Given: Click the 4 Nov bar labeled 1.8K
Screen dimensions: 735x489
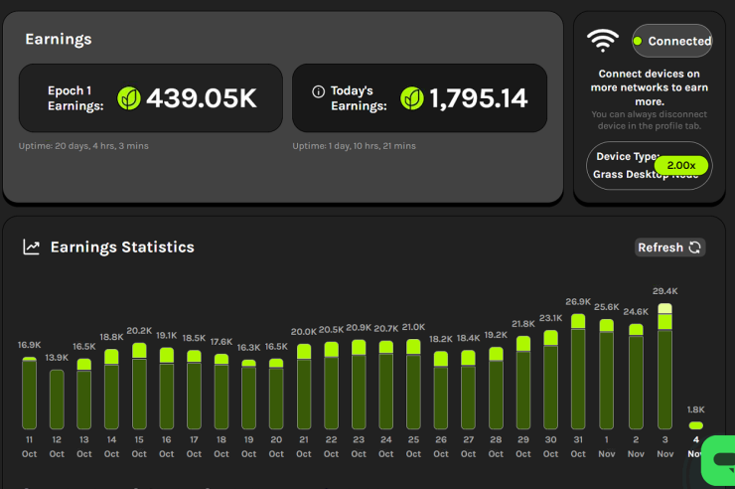Looking at the screenshot, I should click(695, 425).
